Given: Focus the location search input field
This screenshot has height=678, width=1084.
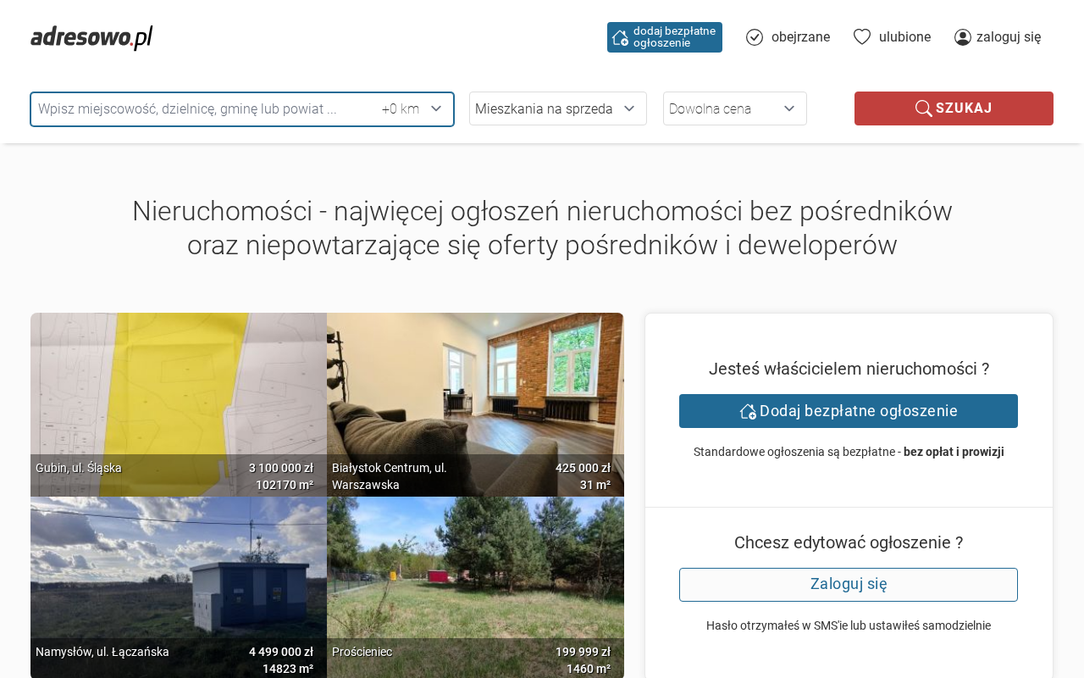Looking at the screenshot, I should (x=203, y=109).
